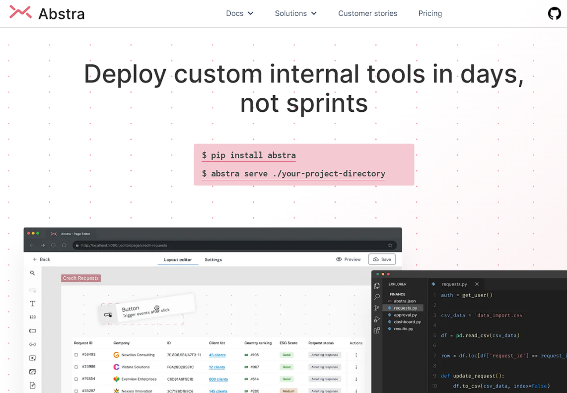The width and height of the screenshot is (567, 393).
Task: Select the number (123) input component
Action: (x=33, y=317)
